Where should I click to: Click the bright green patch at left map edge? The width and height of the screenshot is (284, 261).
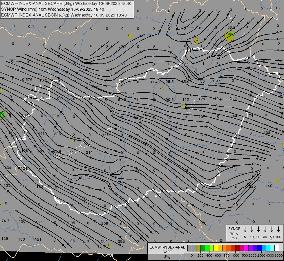pyautogui.click(x=2, y=115)
